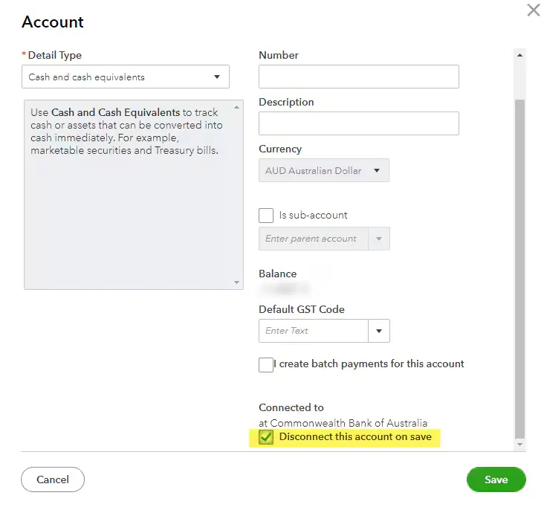Click the green Save button
The width and height of the screenshot is (544, 507).
pos(496,479)
